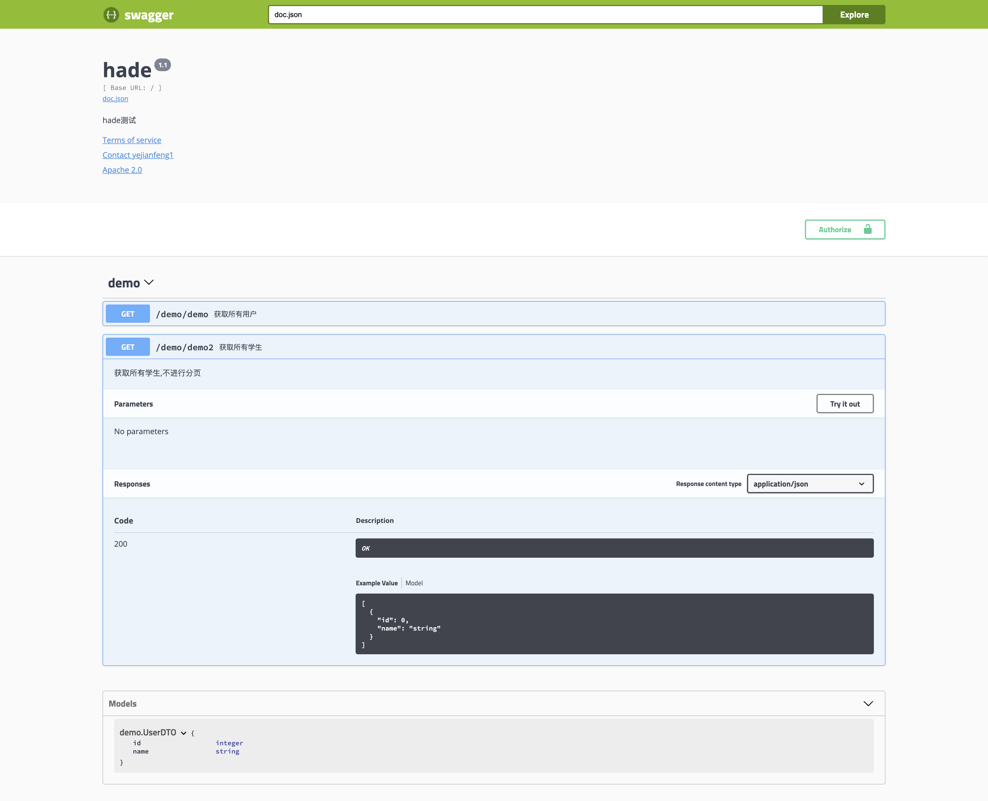
Task: Switch to the Model tab
Action: point(414,583)
